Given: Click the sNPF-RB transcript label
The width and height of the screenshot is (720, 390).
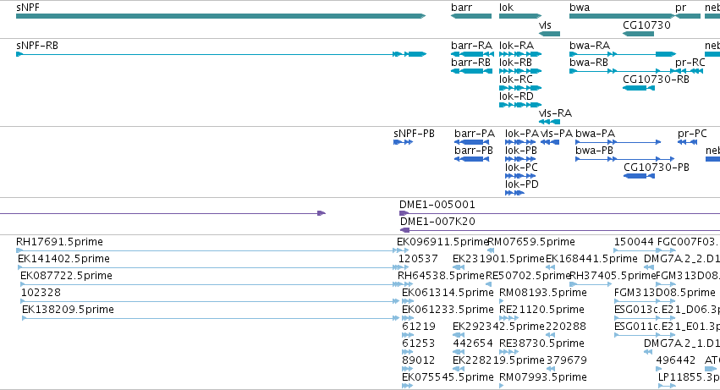Looking at the screenshot, I should 37,46.
